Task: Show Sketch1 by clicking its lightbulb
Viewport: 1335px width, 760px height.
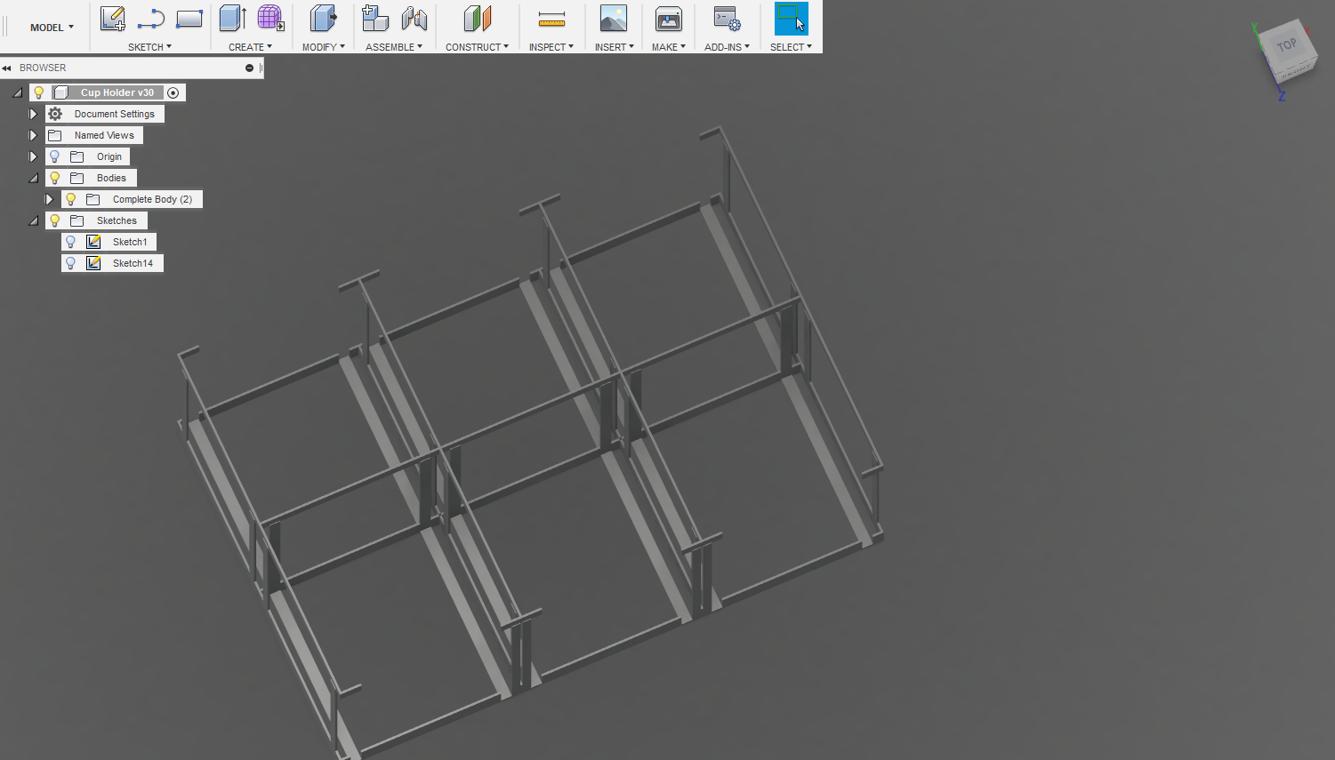Action: point(70,242)
